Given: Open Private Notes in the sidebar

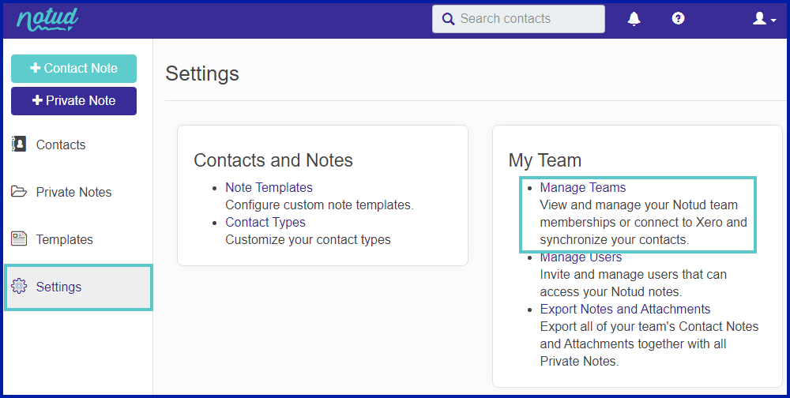Looking at the screenshot, I should 73,192.
